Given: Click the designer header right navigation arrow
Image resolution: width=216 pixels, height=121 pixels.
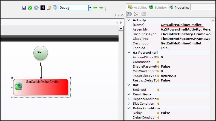Looking at the screenshot, I should coord(121,23).
